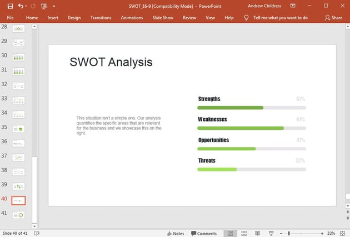Screen dimensions: 350x237
Task: Toggle the Notes pane
Action: (175, 234)
